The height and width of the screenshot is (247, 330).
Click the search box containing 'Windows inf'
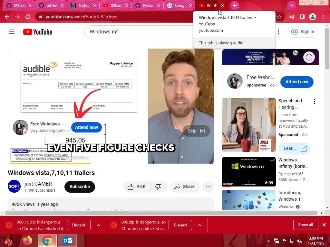[139, 32]
